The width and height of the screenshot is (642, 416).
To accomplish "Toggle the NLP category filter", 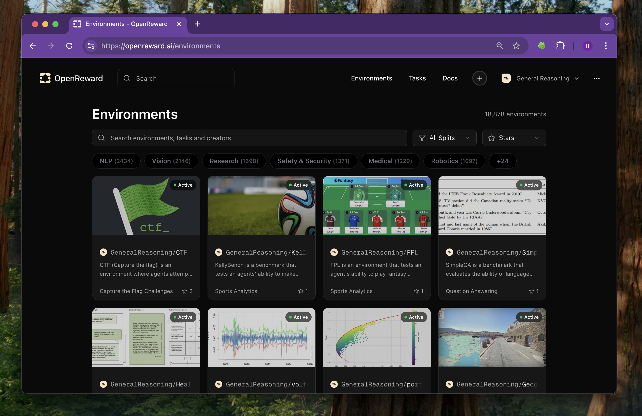I will 116,161.
